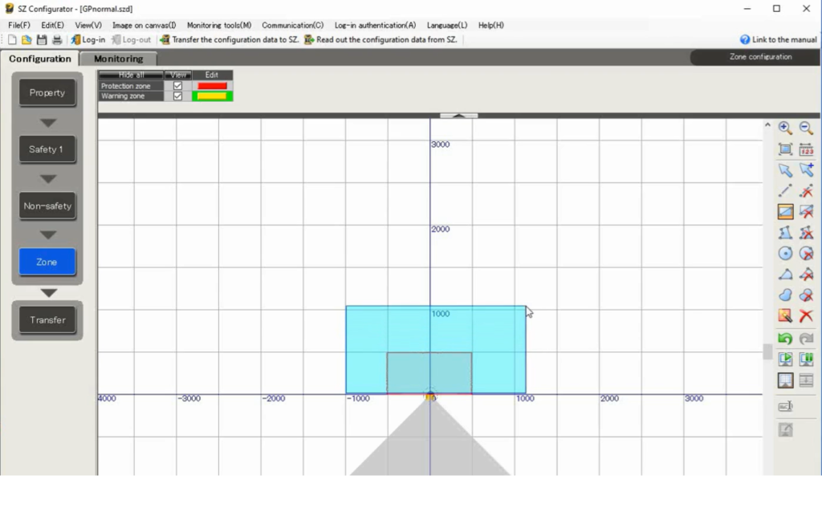Open the Monitoring tools(M) menu
Image resolution: width=822 pixels, height=525 pixels.
point(218,25)
